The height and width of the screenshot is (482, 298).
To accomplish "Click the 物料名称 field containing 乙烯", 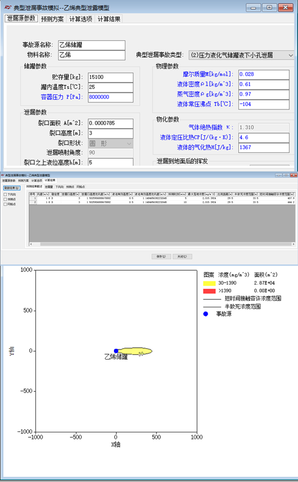I will point(91,55).
